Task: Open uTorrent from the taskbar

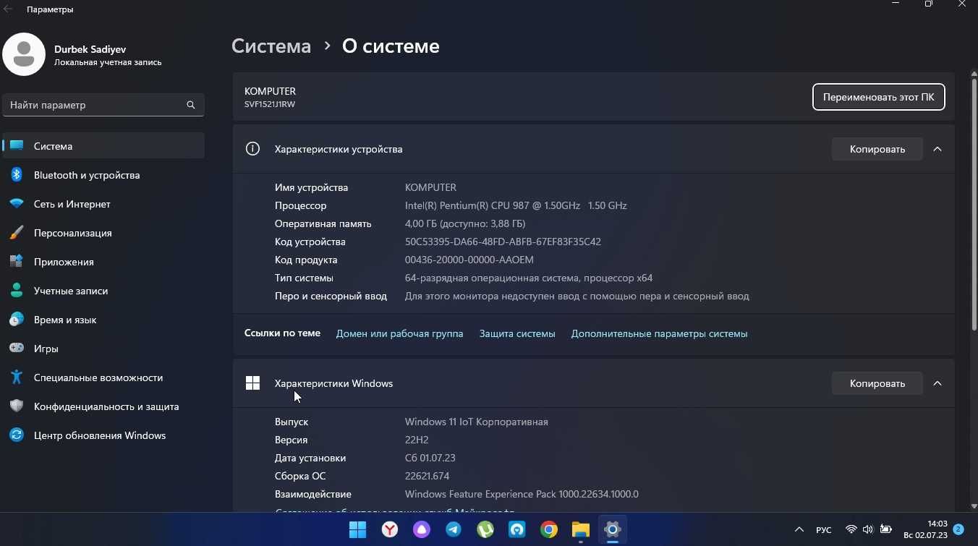Action: pyautogui.click(x=485, y=529)
